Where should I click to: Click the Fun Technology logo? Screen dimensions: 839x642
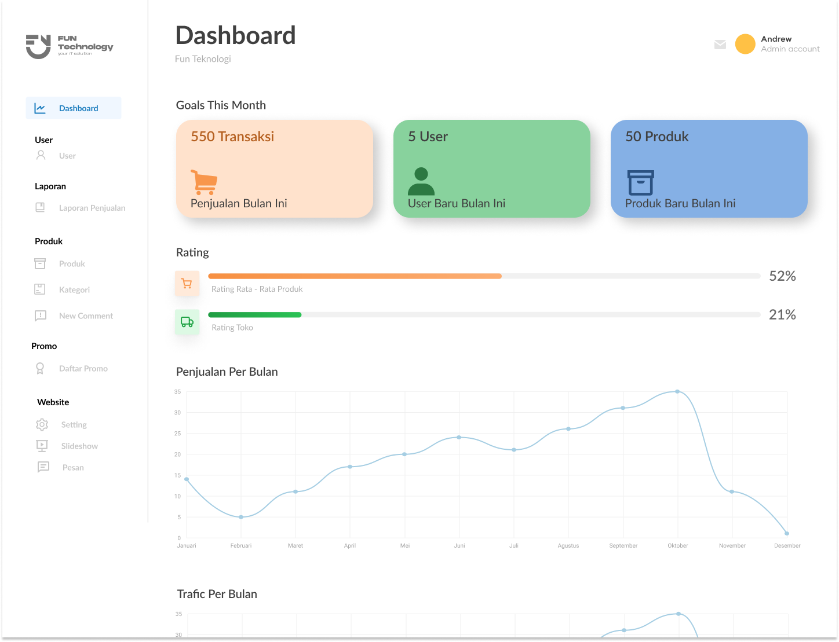[70, 46]
